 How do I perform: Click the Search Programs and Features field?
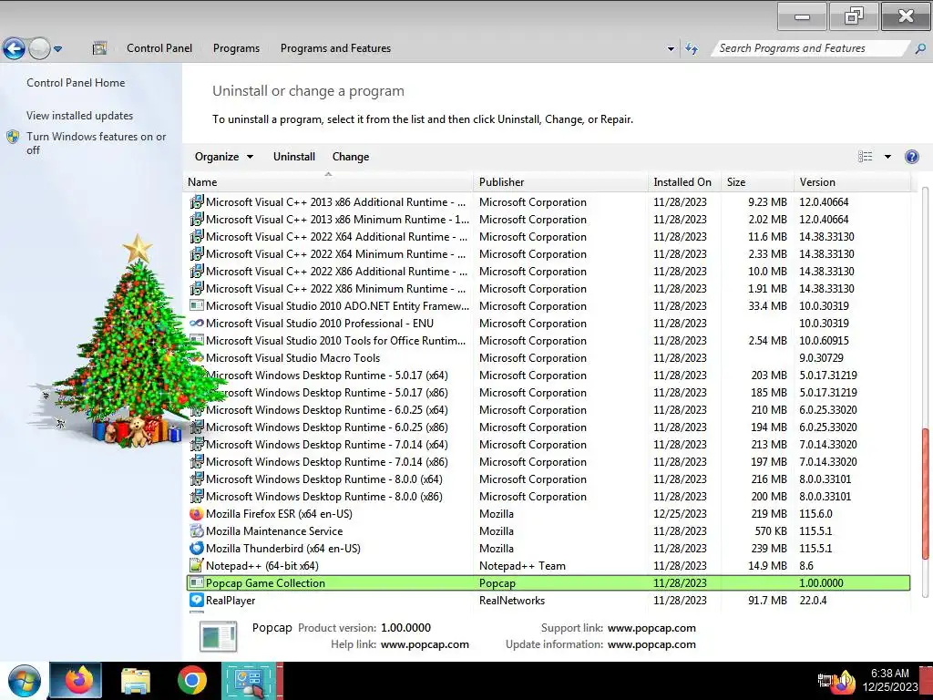[x=809, y=48]
